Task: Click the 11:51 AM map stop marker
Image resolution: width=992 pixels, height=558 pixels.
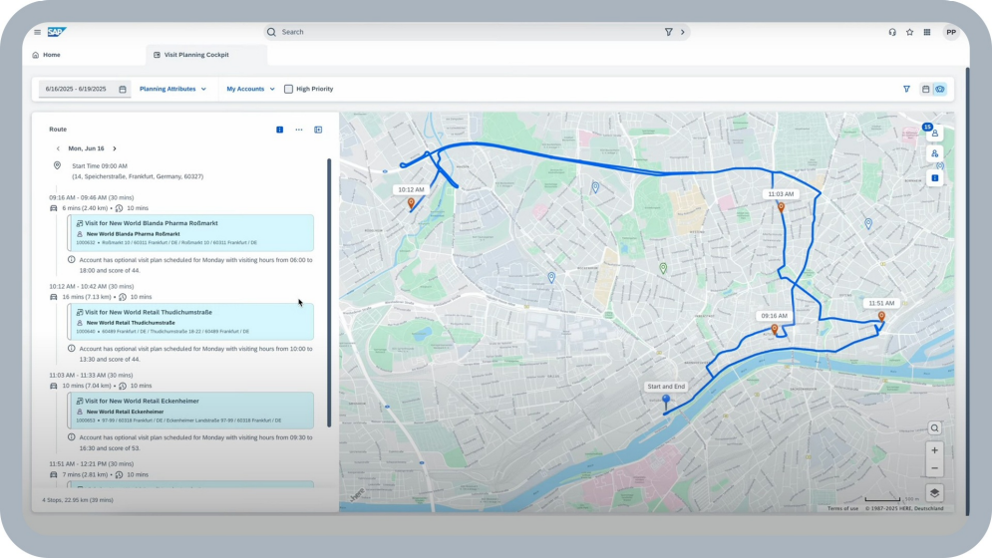Action: pos(881,316)
